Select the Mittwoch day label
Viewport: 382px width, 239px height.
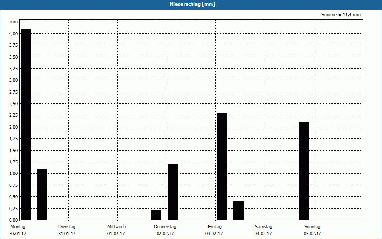117,227
